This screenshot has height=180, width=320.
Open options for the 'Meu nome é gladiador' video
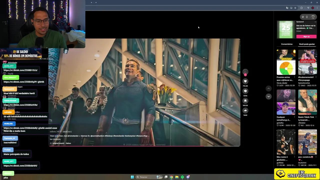coord(294,157)
